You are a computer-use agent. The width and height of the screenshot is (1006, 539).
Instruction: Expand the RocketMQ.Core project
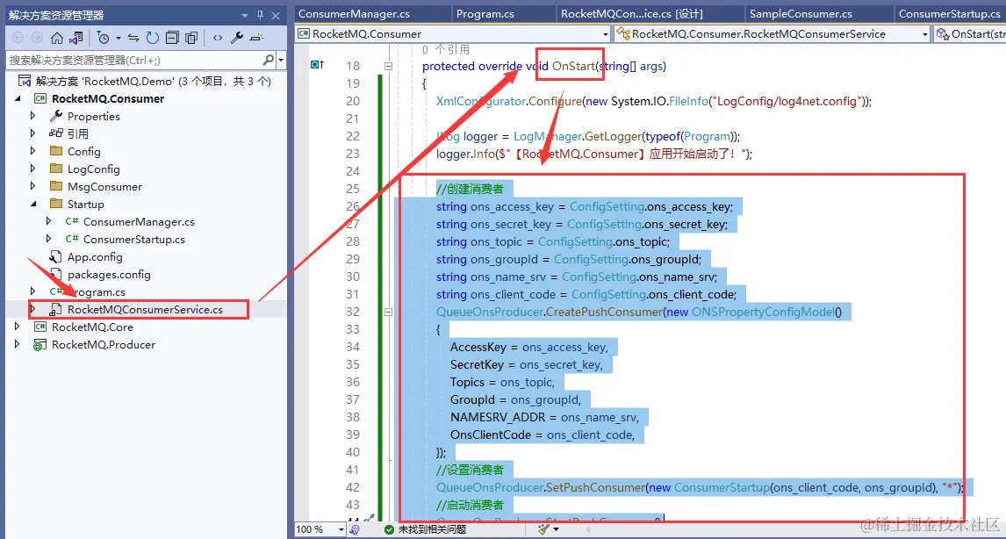(18, 327)
